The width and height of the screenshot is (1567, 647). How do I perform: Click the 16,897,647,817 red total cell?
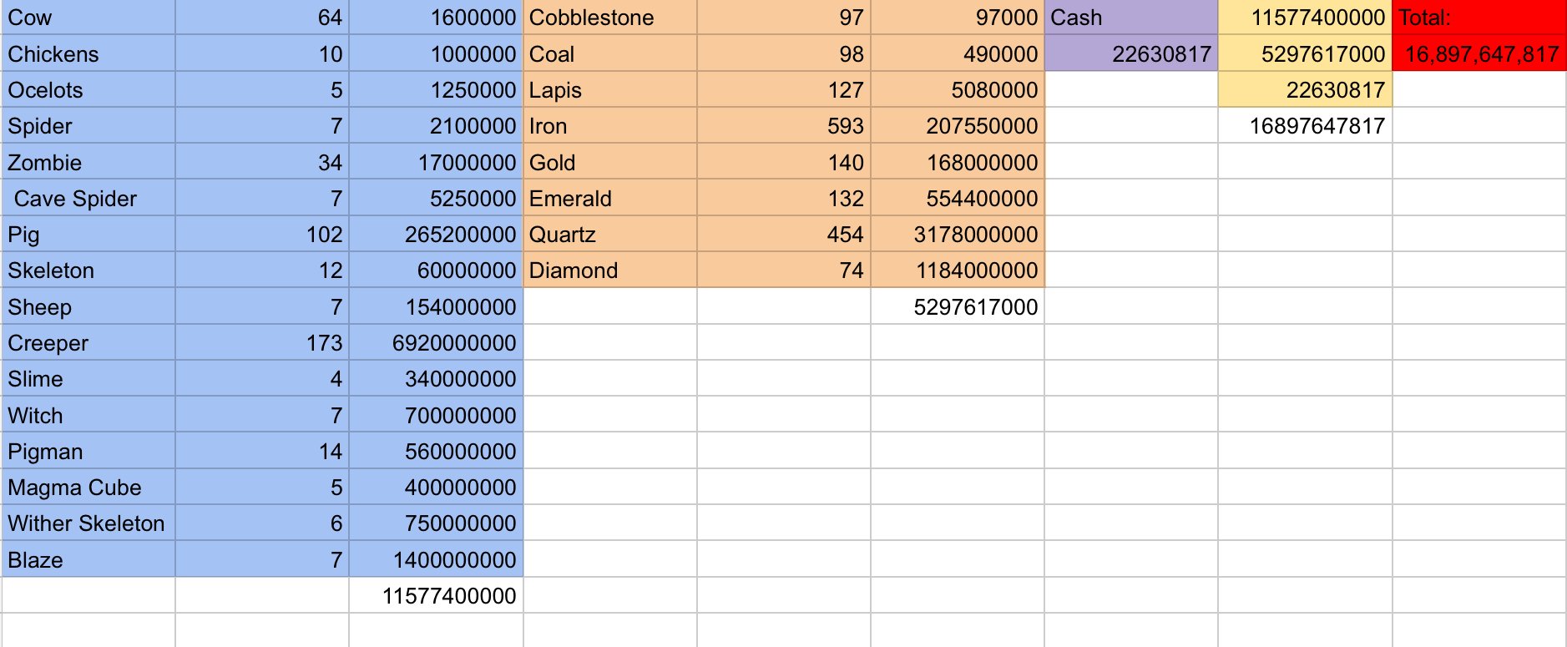[1479, 54]
